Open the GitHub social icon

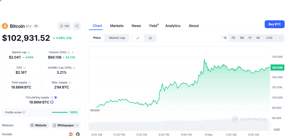[78, 134]
